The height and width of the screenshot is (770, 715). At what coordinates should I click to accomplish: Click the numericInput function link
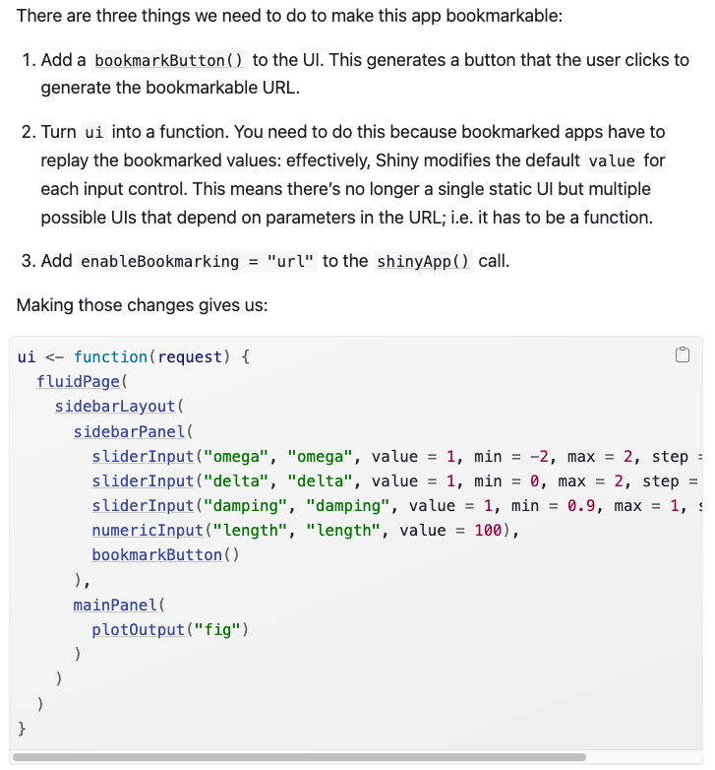tap(148, 531)
